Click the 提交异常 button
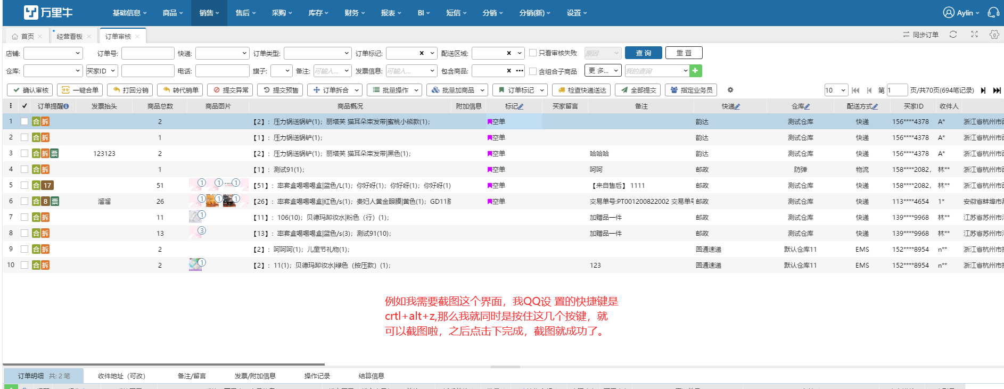The image size is (1004, 389). (231, 90)
